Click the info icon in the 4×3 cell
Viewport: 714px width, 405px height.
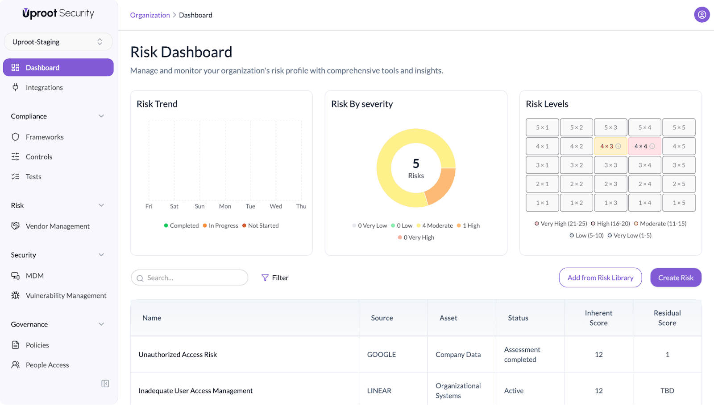(x=618, y=146)
